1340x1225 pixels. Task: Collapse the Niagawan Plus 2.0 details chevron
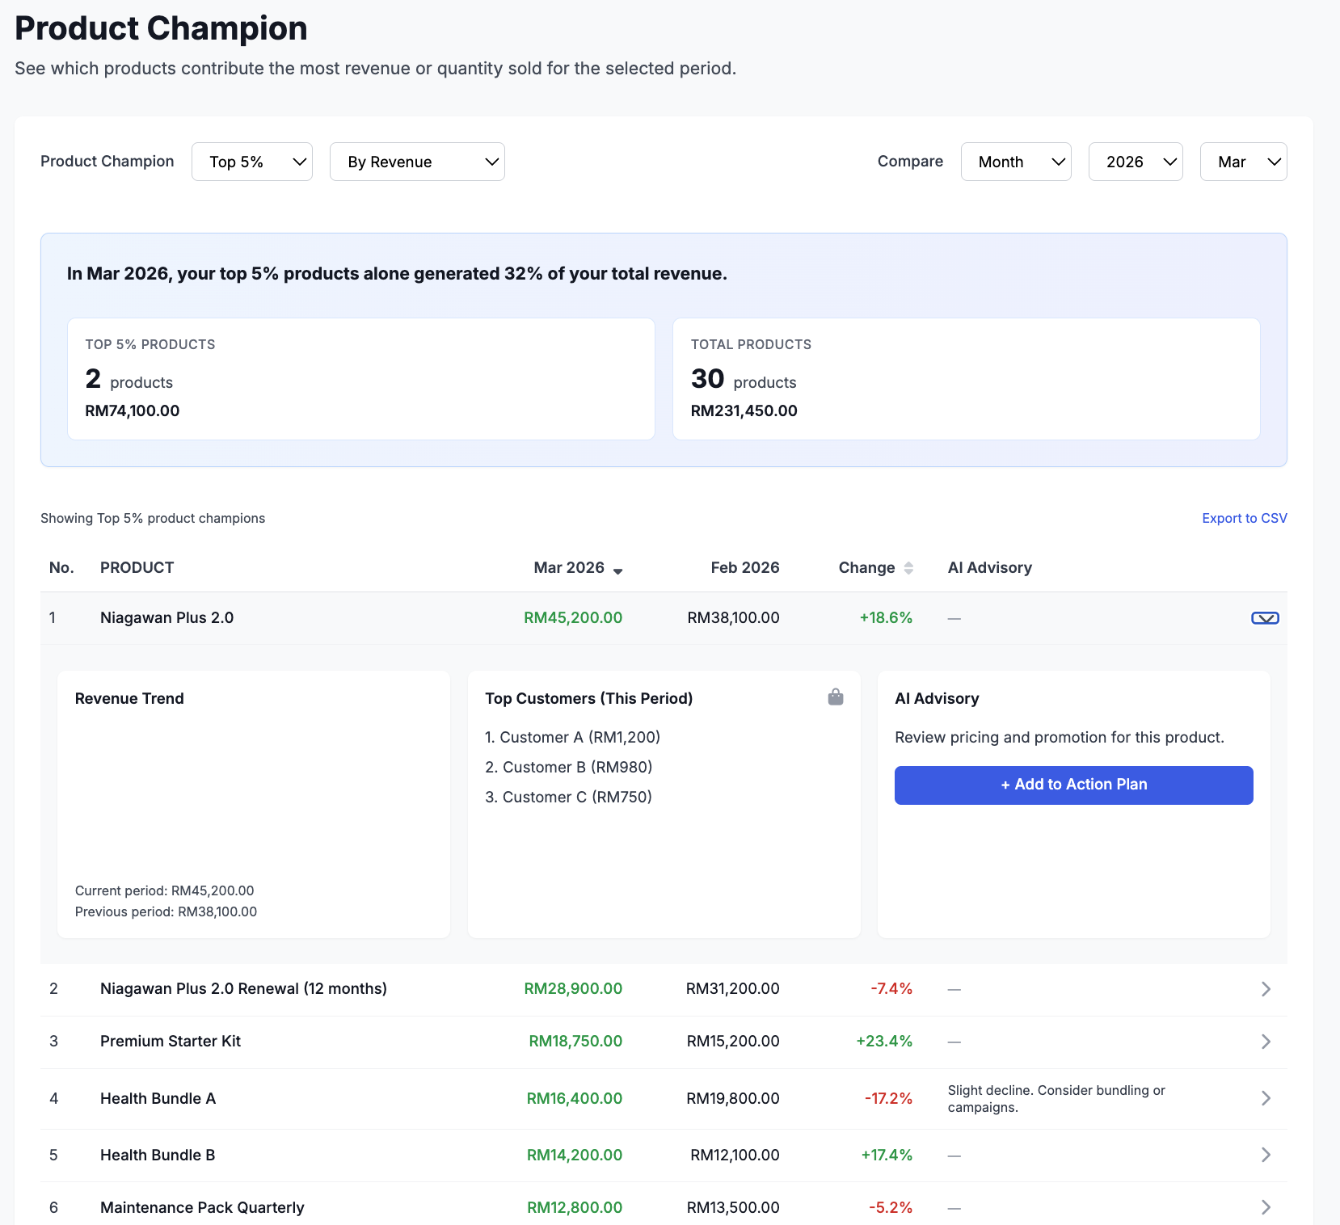[x=1265, y=617]
